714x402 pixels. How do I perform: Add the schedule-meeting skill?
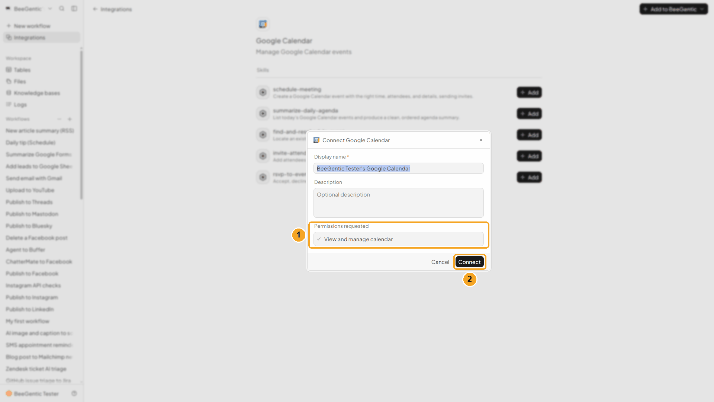[x=529, y=92]
